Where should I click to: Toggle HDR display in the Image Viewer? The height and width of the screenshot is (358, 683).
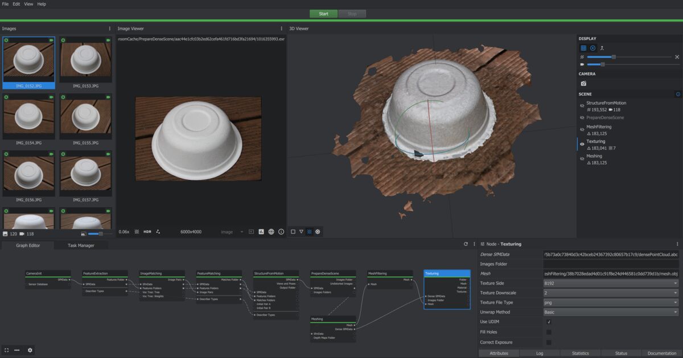147,232
